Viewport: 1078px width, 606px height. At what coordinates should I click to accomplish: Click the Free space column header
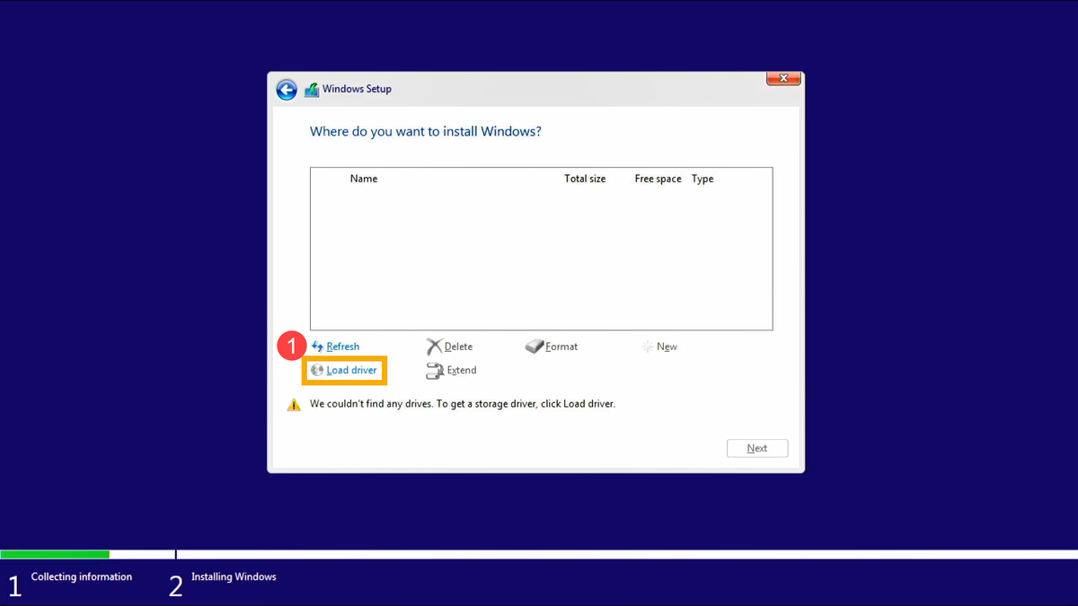click(x=658, y=179)
